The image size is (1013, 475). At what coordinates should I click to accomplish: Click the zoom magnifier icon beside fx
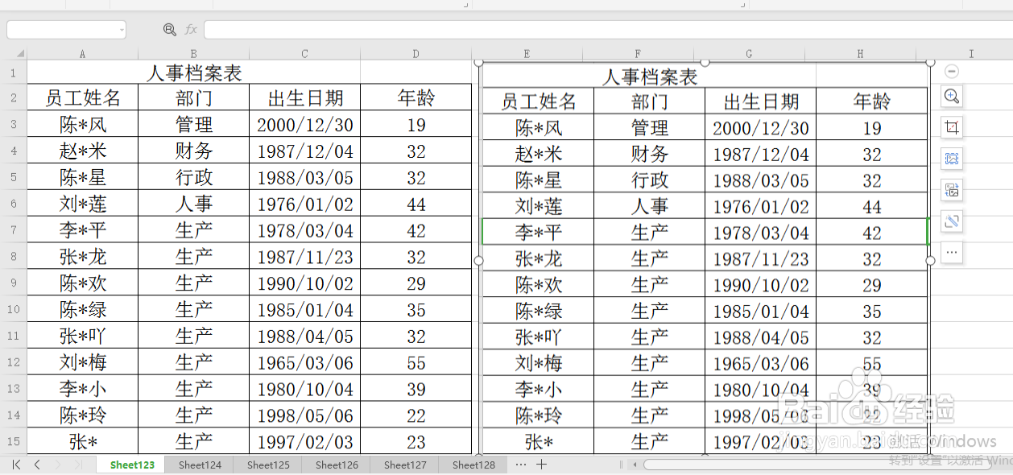click(170, 30)
